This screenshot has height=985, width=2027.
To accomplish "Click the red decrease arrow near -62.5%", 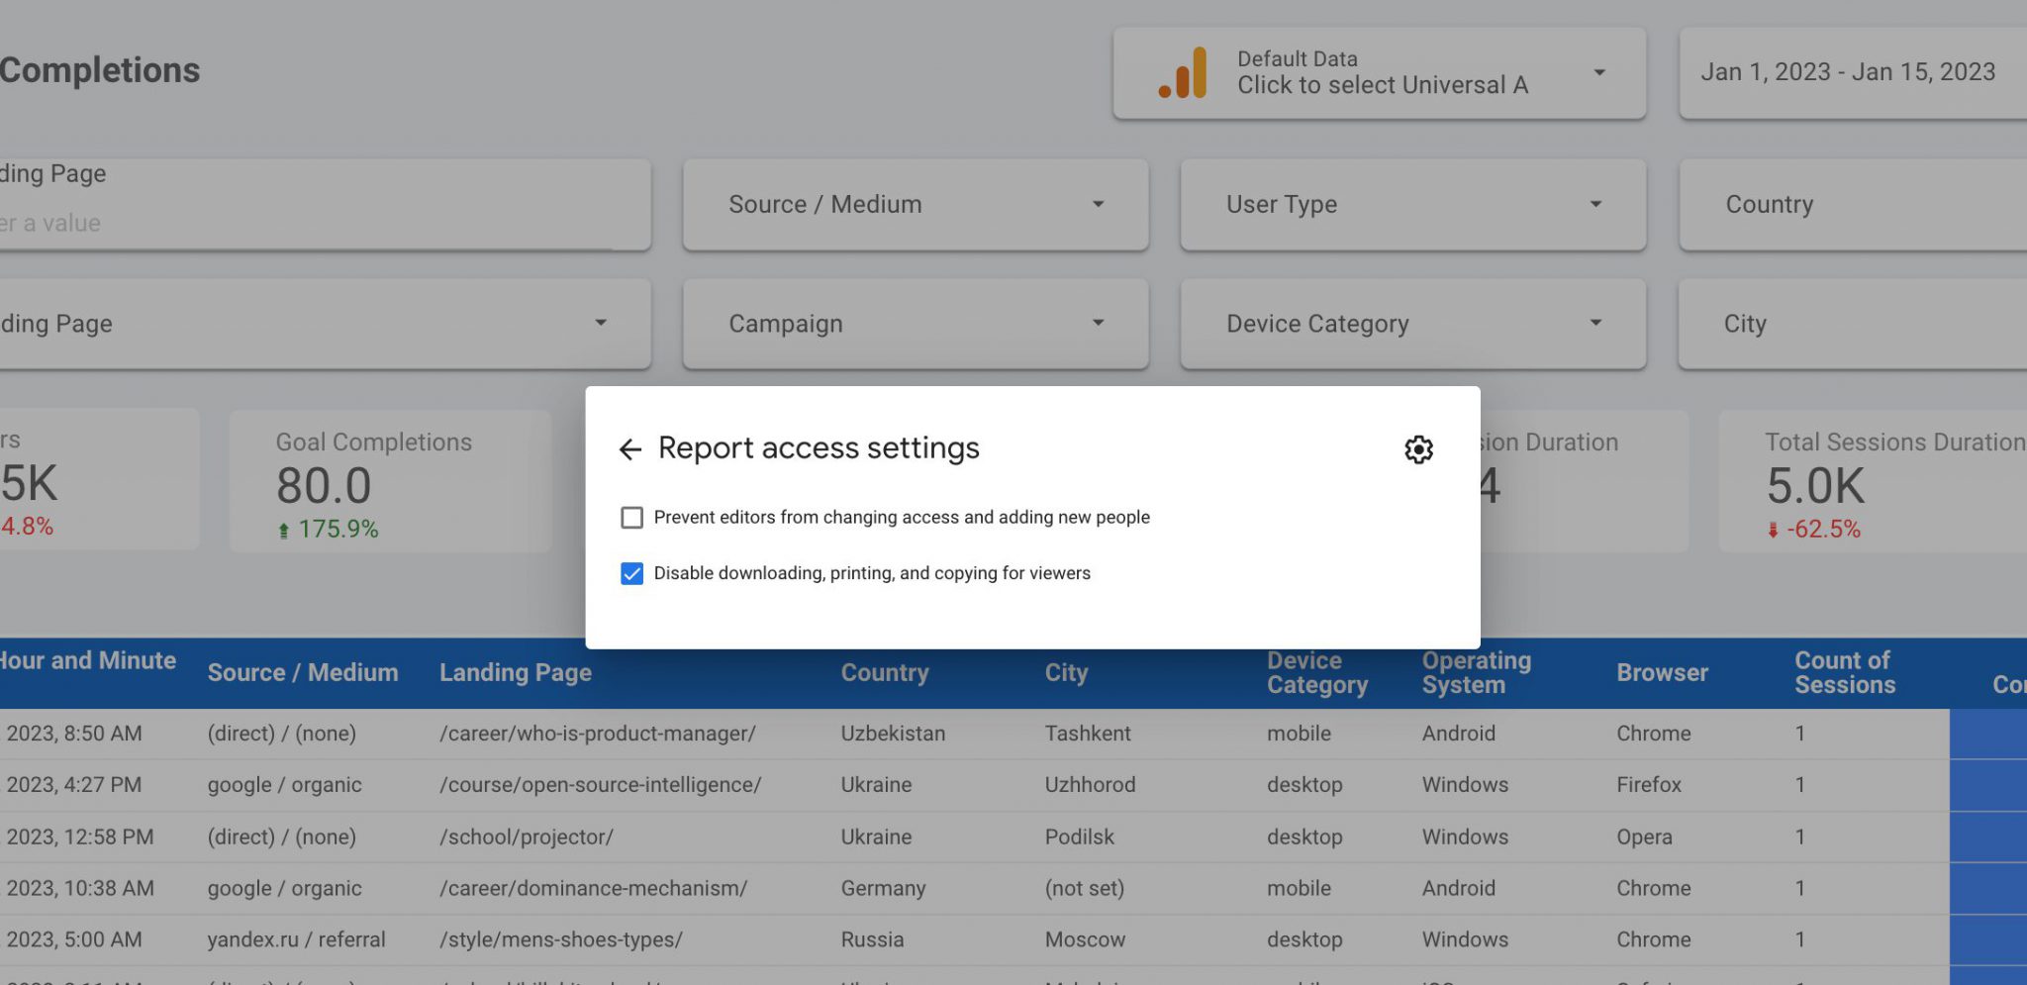I will [1774, 529].
